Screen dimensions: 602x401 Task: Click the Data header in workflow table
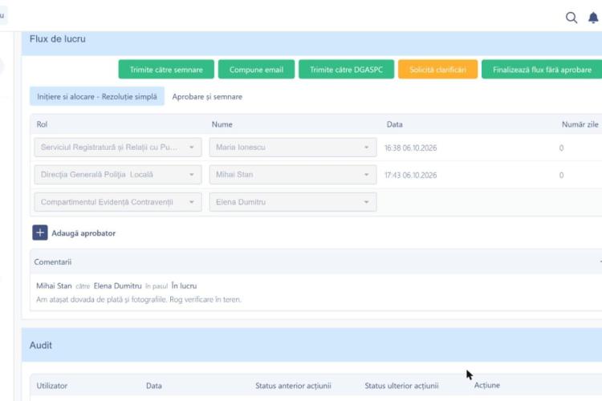(x=395, y=124)
